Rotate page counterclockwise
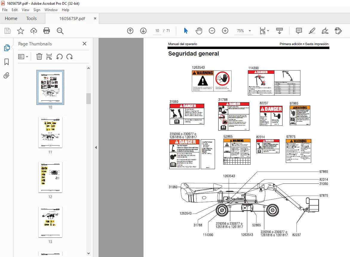Screen dimensions: 350x257 click(x=59, y=57)
